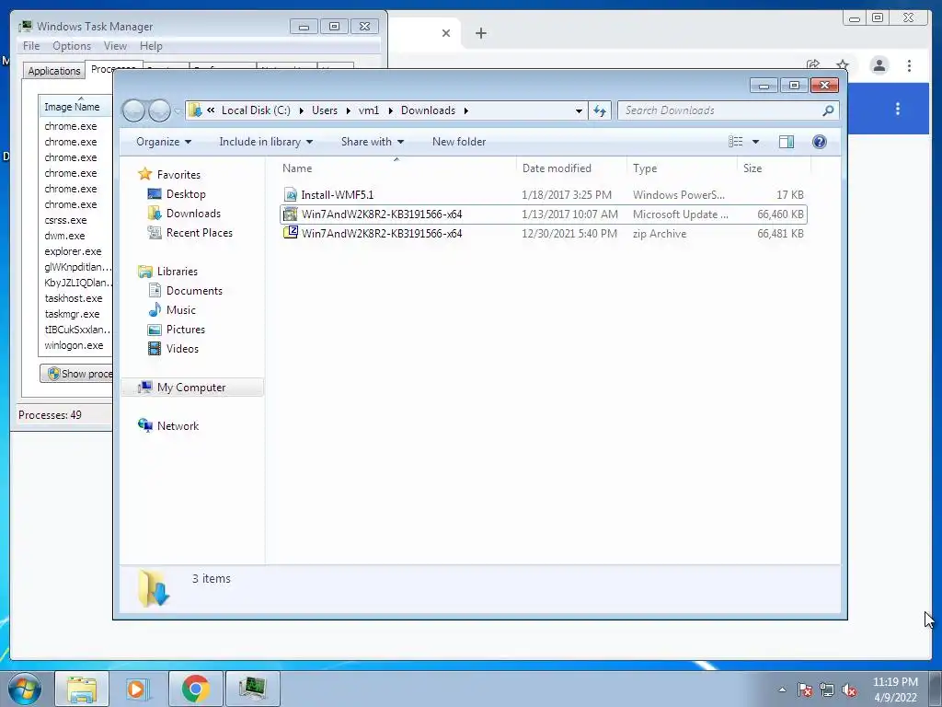Sort files by Size column

pyautogui.click(x=773, y=168)
